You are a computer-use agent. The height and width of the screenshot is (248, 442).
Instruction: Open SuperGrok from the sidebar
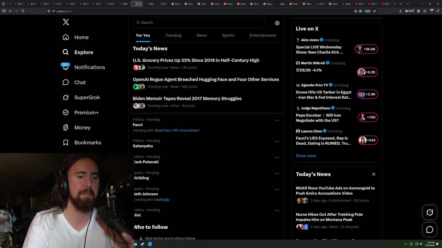[x=81, y=97]
